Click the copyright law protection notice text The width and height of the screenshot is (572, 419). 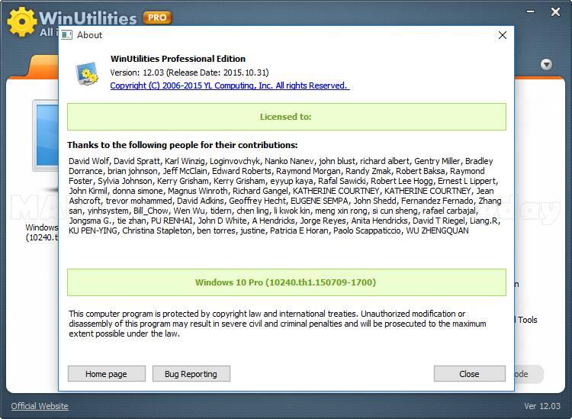278,324
